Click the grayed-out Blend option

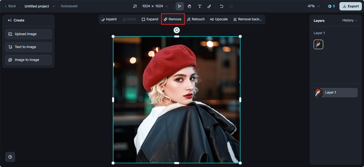click(129, 19)
